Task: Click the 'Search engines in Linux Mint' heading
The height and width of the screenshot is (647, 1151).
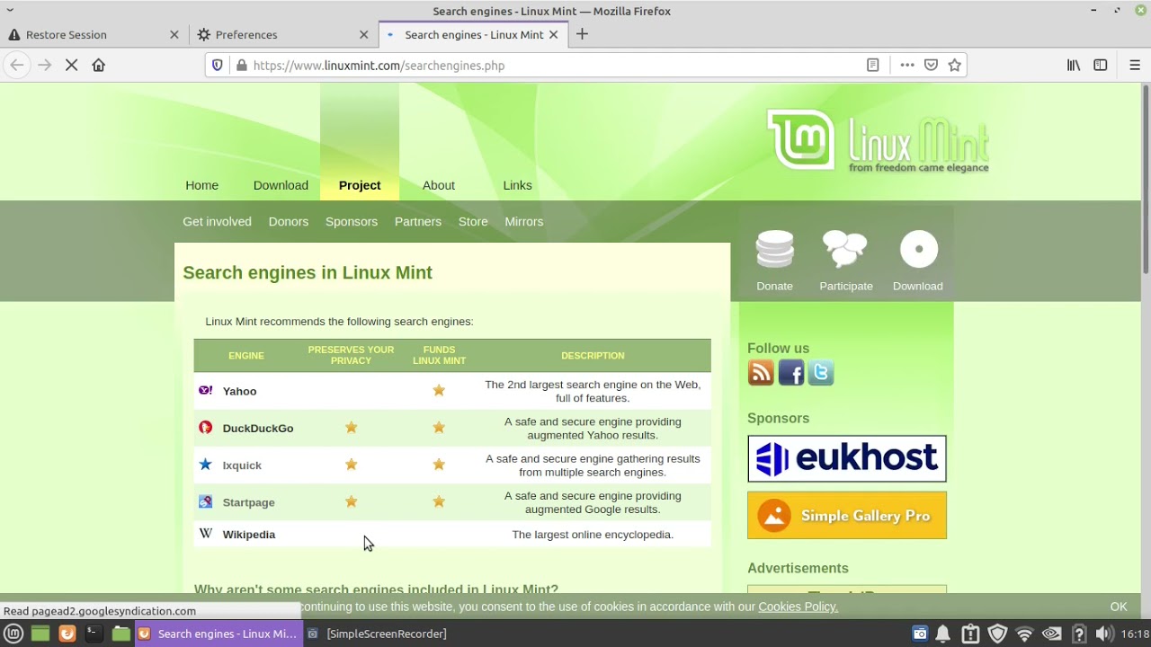Action: pyautogui.click(x=308, y=272)
